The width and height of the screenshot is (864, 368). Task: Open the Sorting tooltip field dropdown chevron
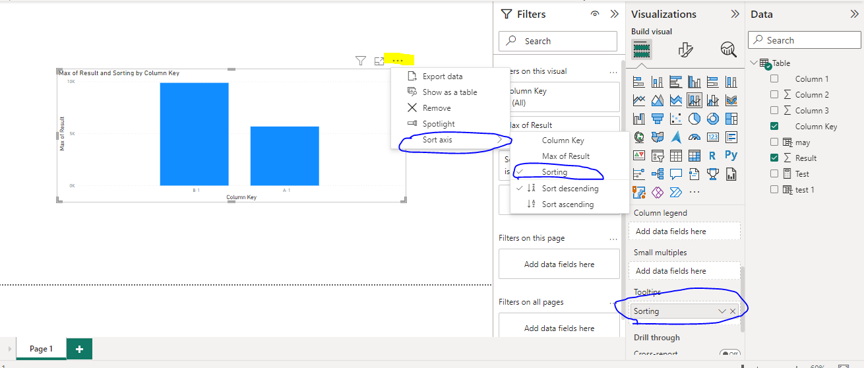click(722, 311)
